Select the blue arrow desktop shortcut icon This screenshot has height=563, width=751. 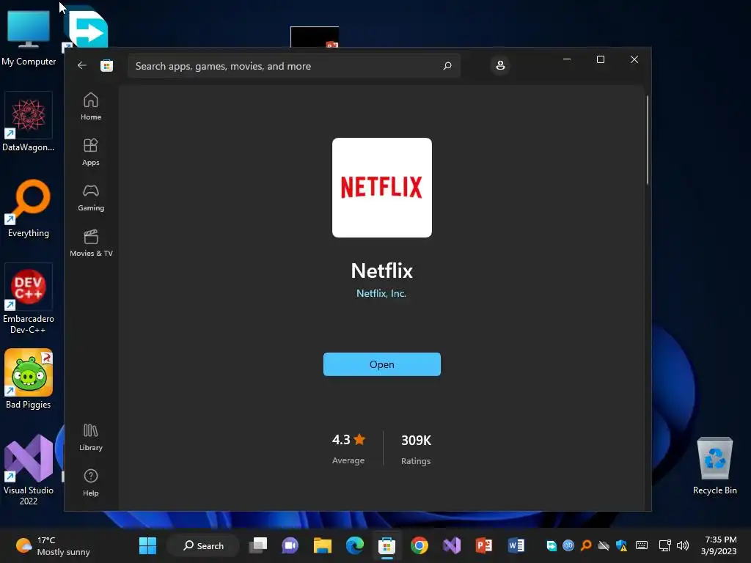(x=85, y=28)
